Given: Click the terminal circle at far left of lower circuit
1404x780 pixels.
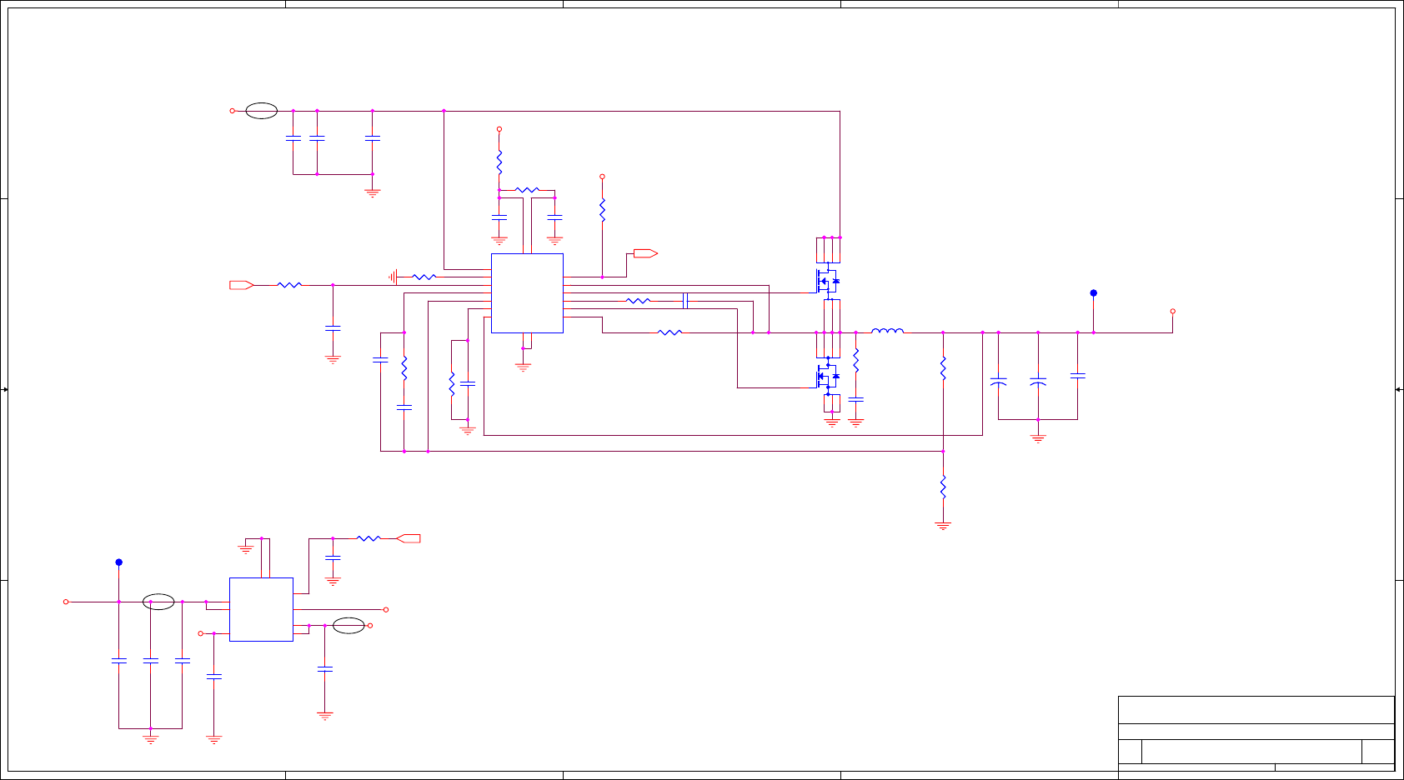Looking at the screenshot, I should 66,602.
